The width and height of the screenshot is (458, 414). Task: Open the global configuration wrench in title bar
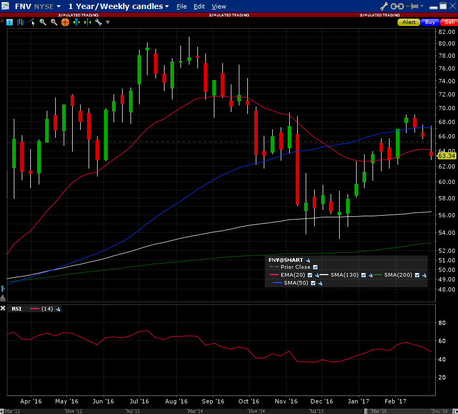tap(384, 6)
